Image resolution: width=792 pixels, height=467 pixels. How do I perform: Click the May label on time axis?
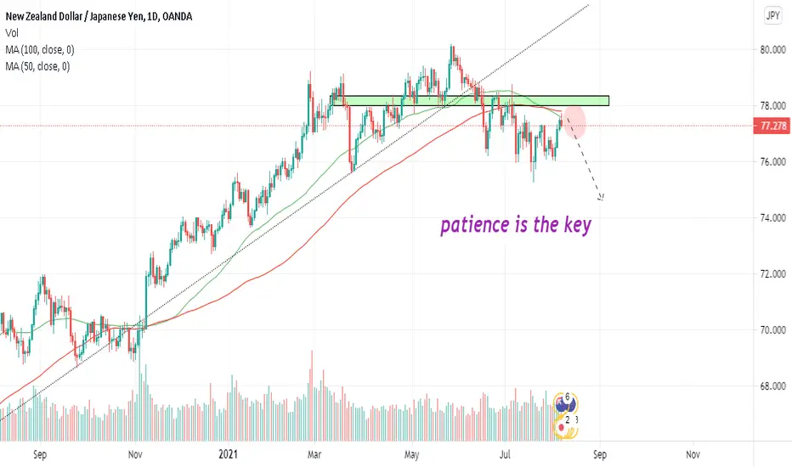tap(411, 454)
